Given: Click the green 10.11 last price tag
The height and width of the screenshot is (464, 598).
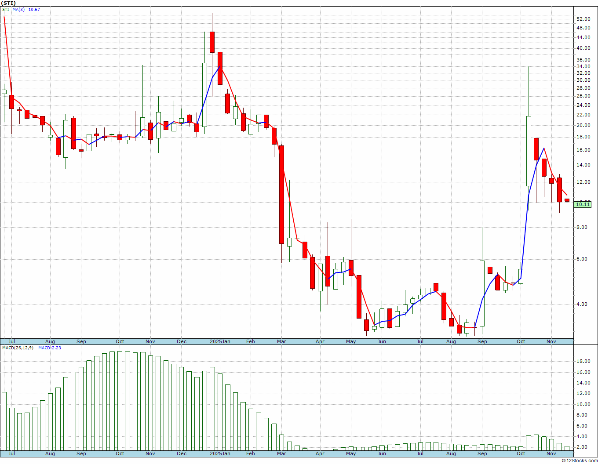Looking at the screenshot, I should click(x=583, y=204).
